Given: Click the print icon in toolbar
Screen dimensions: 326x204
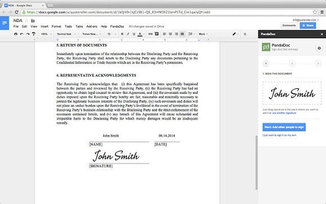Looking at the screenshot, I should coord(16,34).
